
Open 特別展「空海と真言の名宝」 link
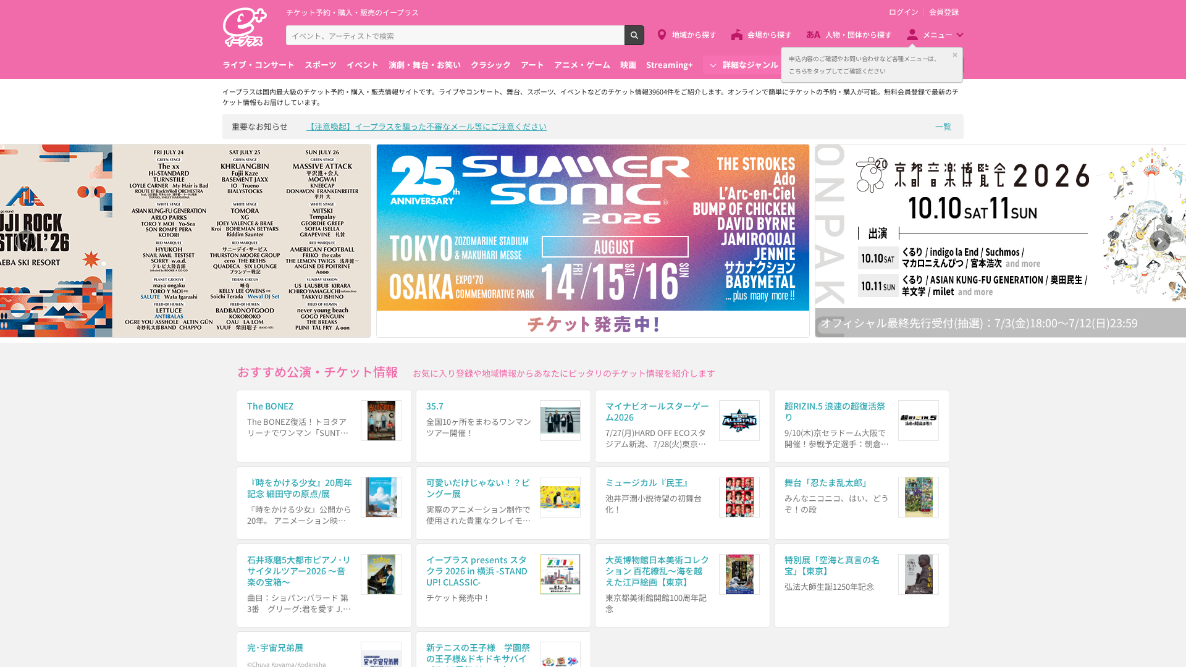coord(832,565)
